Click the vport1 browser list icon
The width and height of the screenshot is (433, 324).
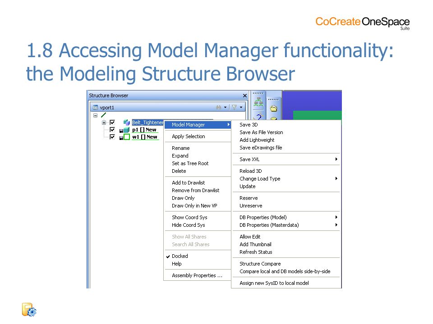click(95, 108)
